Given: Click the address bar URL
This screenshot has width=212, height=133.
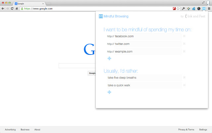Looking at the screenshot, I should coord(38,9).
